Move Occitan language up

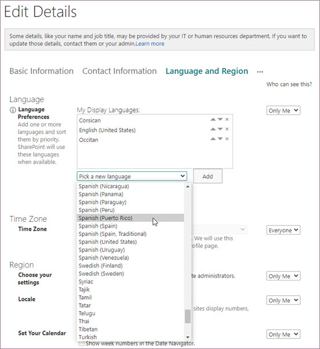(213, 139)
